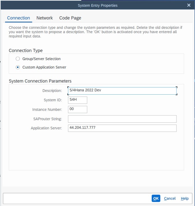Close the System Entry Properties dialog
This screenshot has height=206, width=195.
coord(189,5)
